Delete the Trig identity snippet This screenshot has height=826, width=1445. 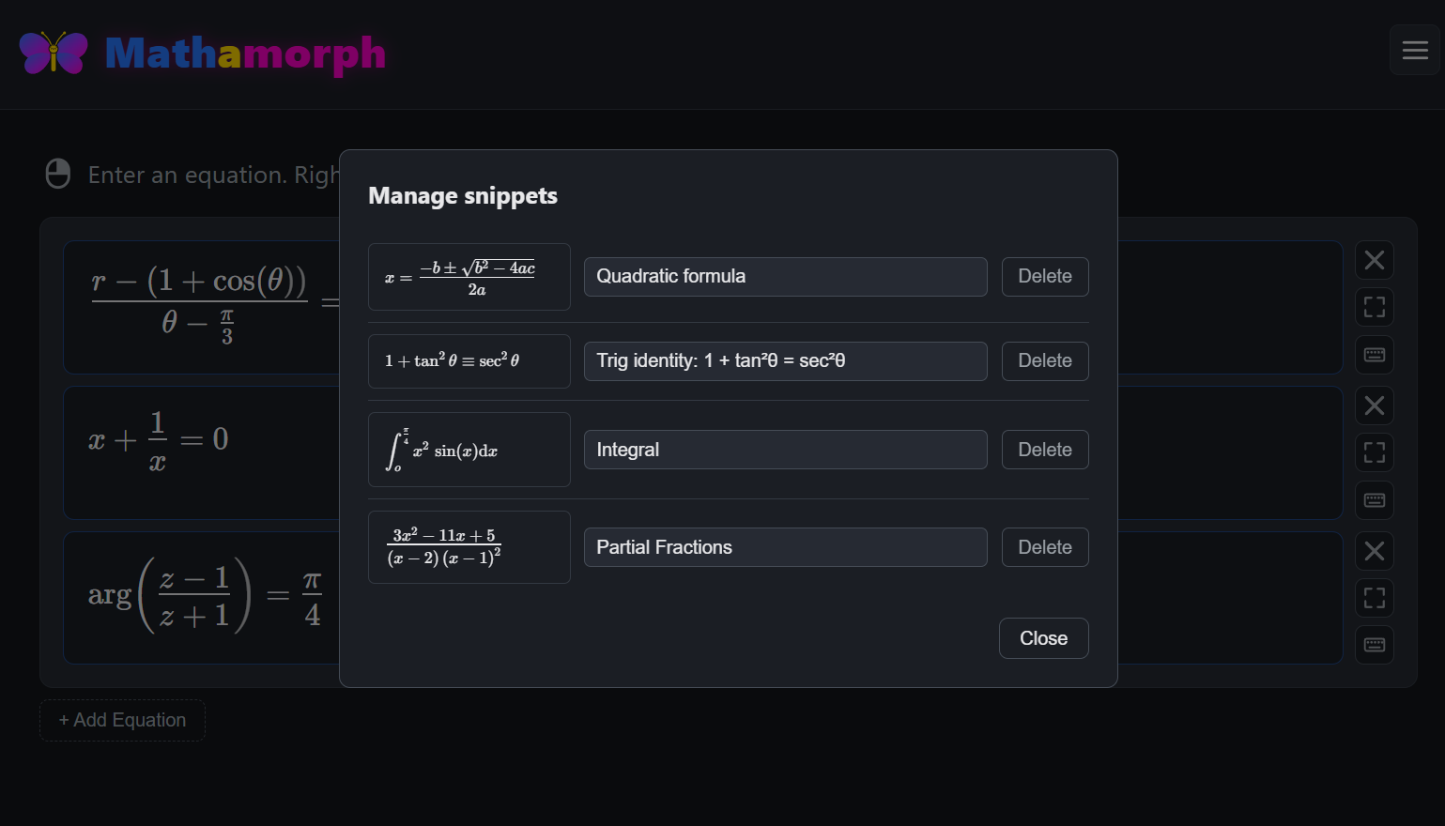pyautogui.click(x=1045, y=361)
